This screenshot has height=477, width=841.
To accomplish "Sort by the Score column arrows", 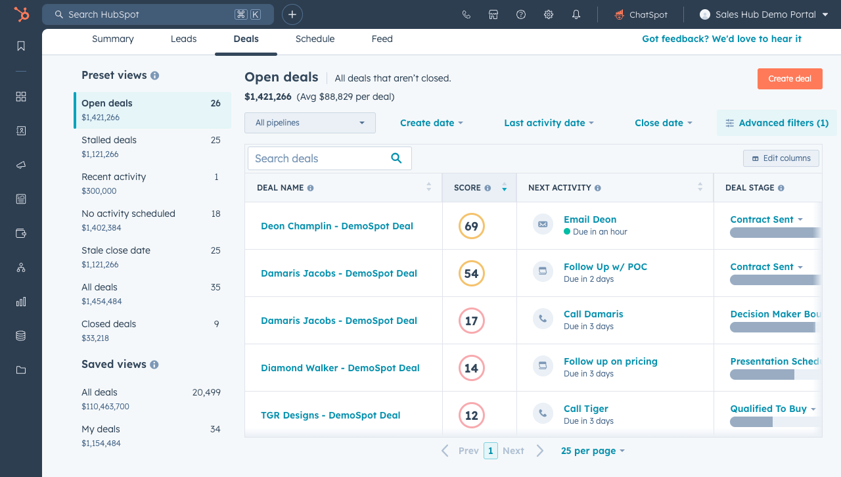I will pos(504,187).
